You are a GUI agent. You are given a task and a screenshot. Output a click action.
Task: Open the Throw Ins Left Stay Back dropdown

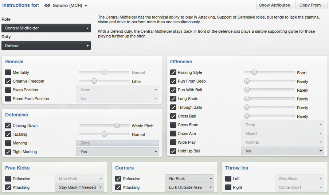(299, 179)
